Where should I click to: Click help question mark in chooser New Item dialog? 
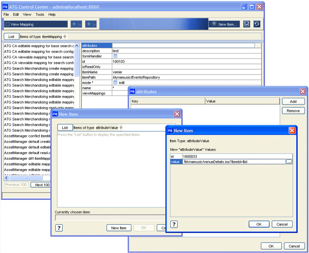coord(59,228)
